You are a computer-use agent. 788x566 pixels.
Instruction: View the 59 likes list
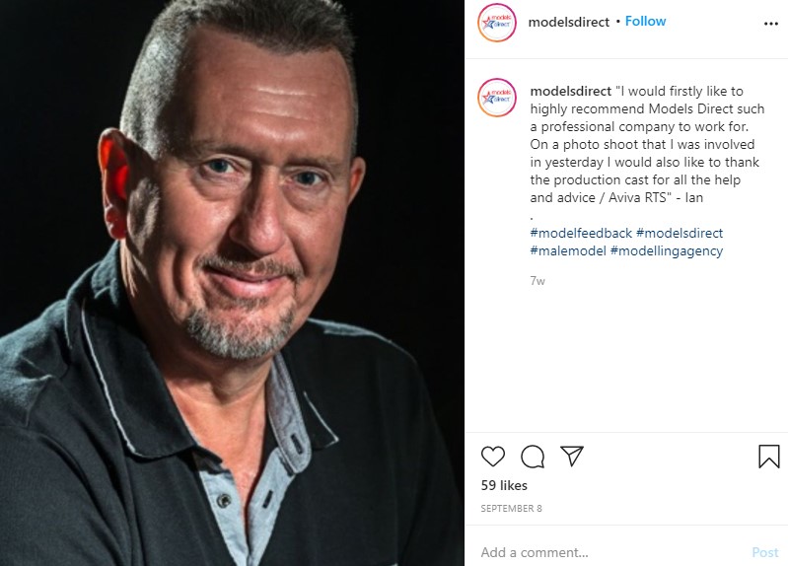click(504, 485)
